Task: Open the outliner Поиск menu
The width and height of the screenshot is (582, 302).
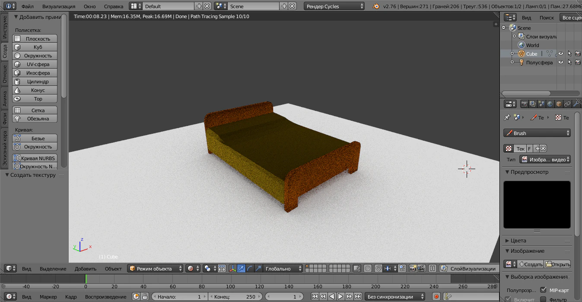Action: 547,18
